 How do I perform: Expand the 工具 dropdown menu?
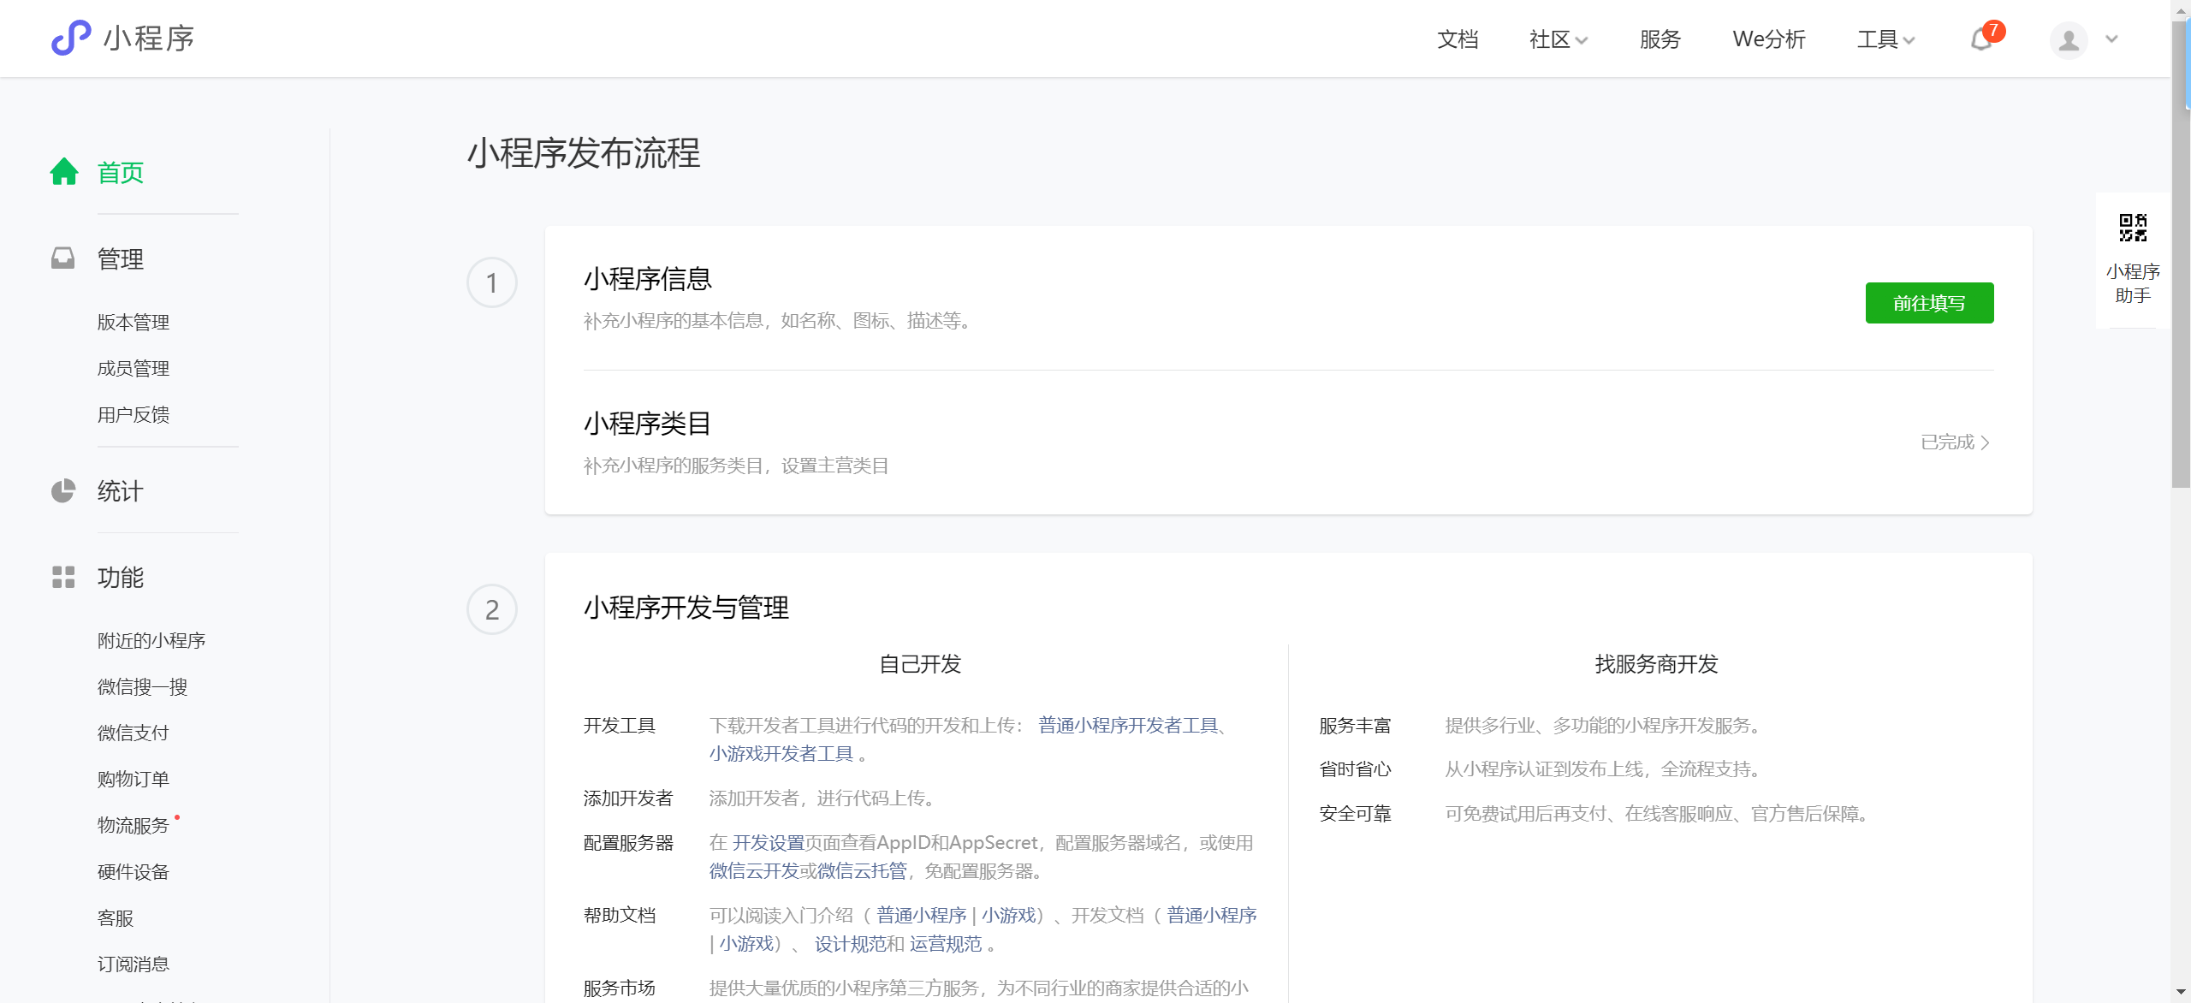coord(1885,39)
